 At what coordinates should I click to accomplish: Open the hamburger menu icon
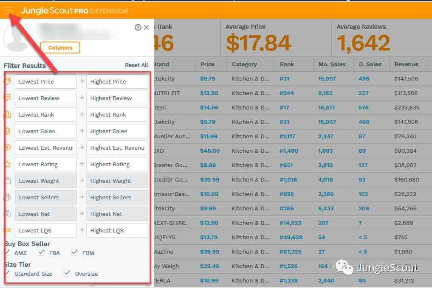click(x=8, y=11)
